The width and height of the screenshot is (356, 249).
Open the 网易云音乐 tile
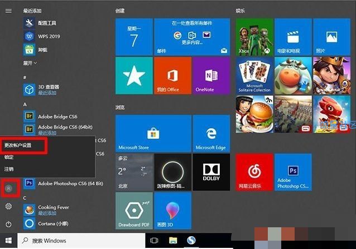click(x=254, y=172)
